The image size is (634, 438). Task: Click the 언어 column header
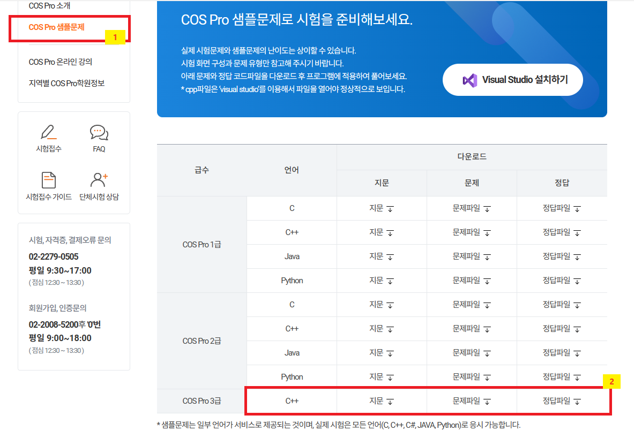[292, 170]
